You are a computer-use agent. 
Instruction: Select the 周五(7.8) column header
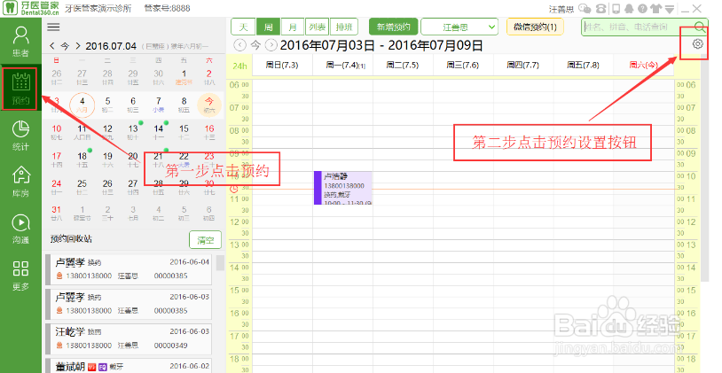(x=584, y=65)
